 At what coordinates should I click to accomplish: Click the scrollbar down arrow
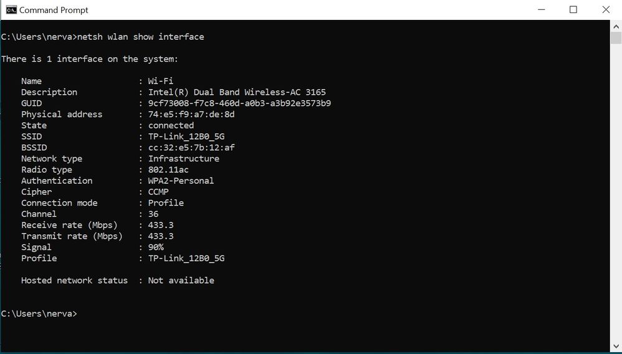point(616,345)
